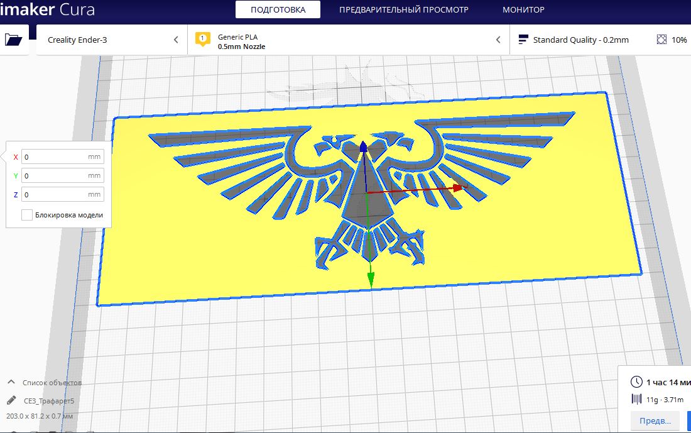Click the filament spool usage icon
The height and width of the screenshot is (433, 691).
636,399
